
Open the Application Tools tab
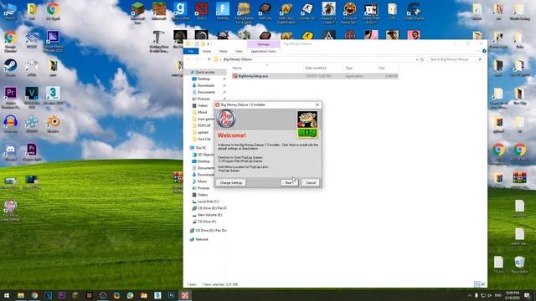click(x=263, y=51)
